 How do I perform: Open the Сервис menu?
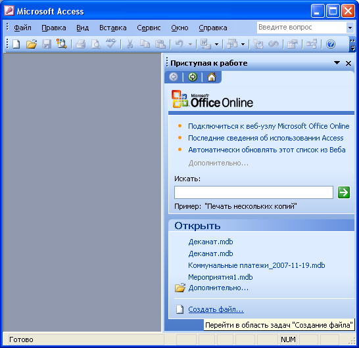pyautogui.click(x=149, y=28)
